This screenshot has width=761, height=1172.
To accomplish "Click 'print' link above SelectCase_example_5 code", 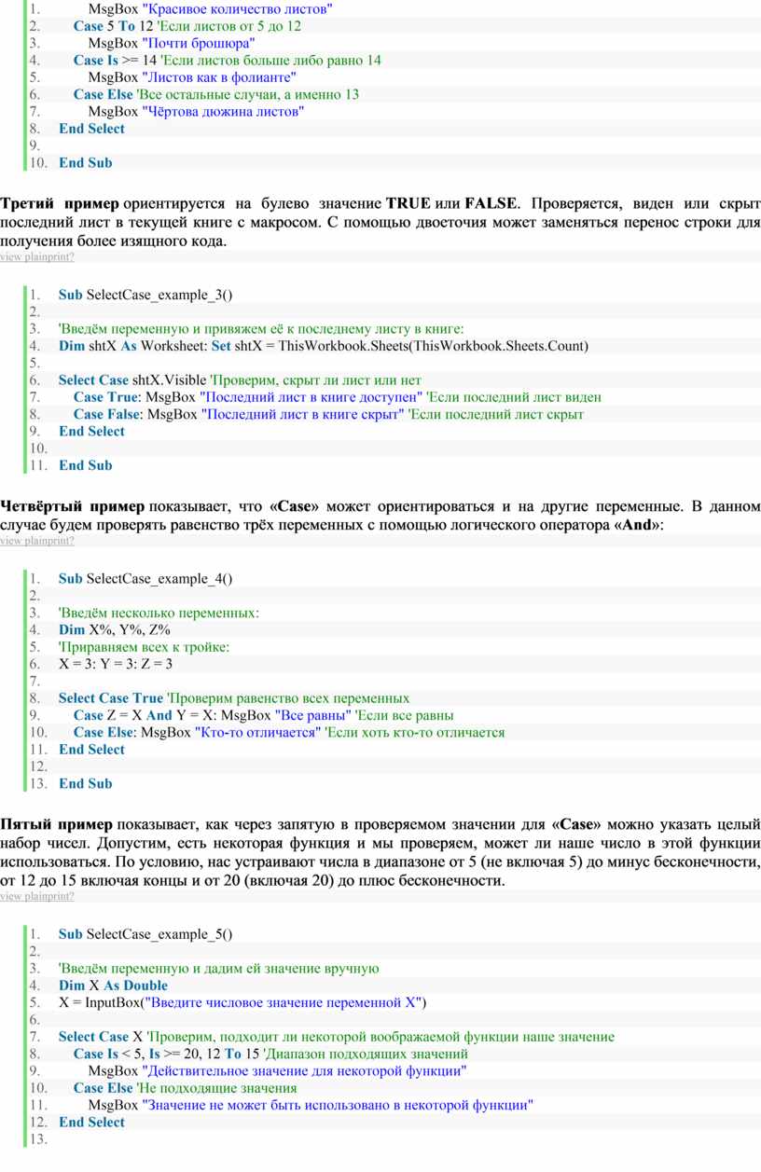I will (61, 896).
